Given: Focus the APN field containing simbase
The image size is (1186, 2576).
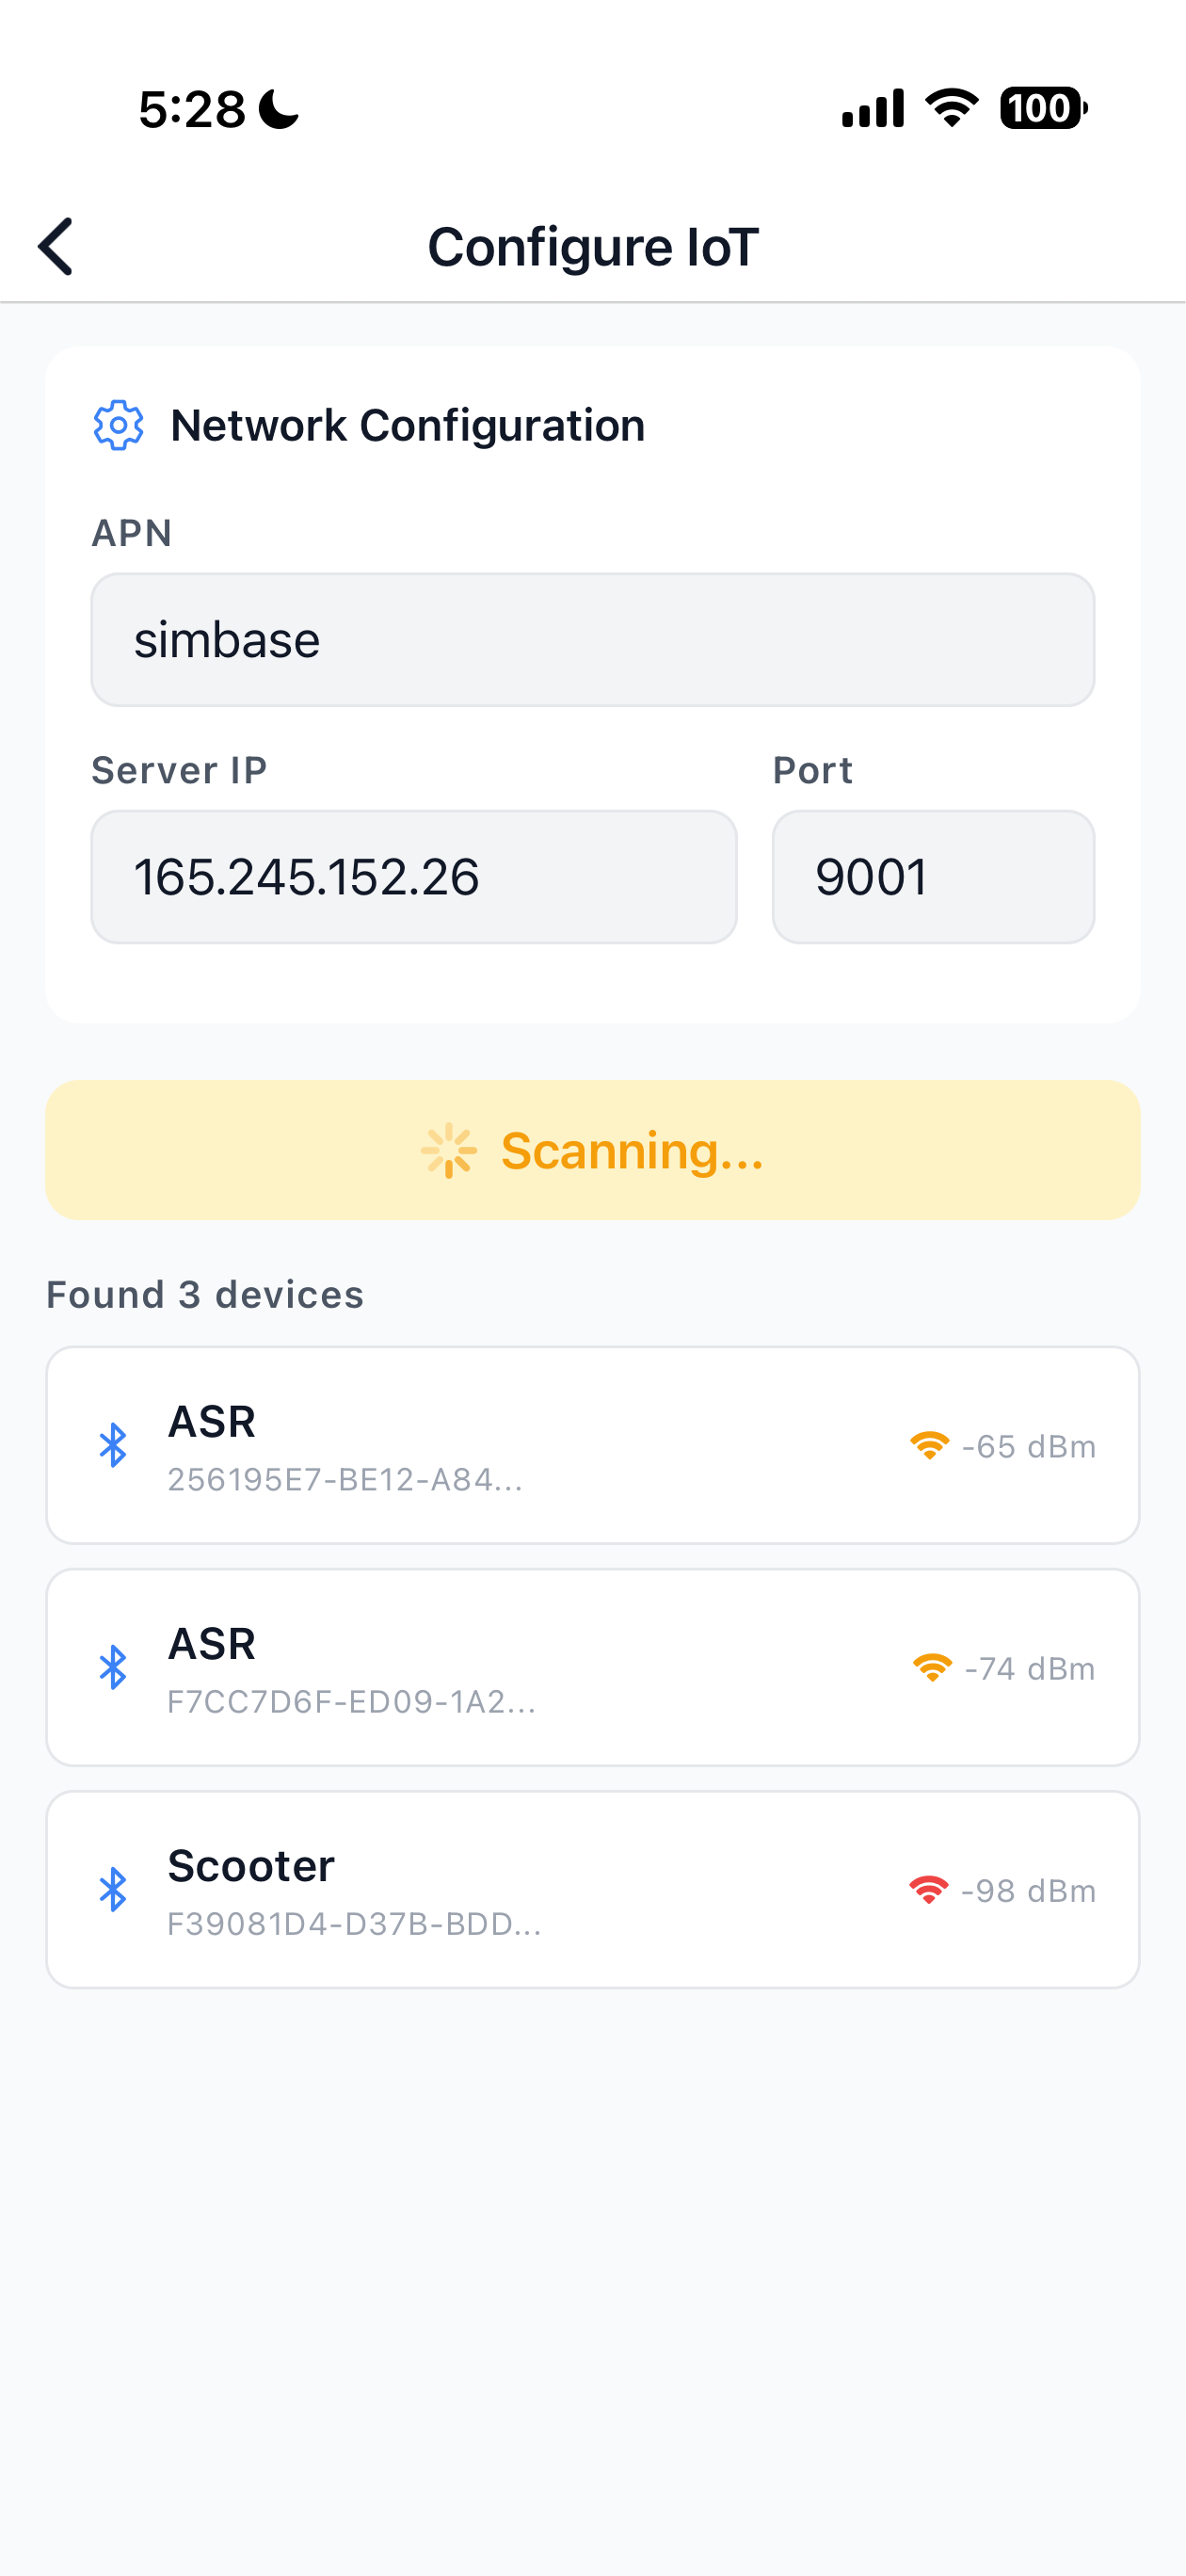Looking at the screenshot, I should (x=592, y=640).
